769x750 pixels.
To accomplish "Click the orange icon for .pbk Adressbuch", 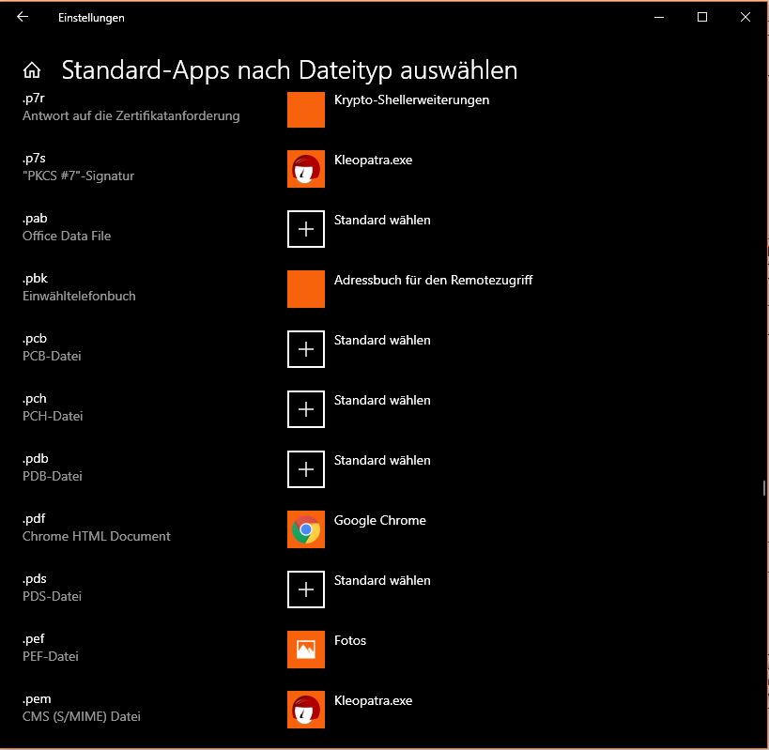I will tap(305, 289).
